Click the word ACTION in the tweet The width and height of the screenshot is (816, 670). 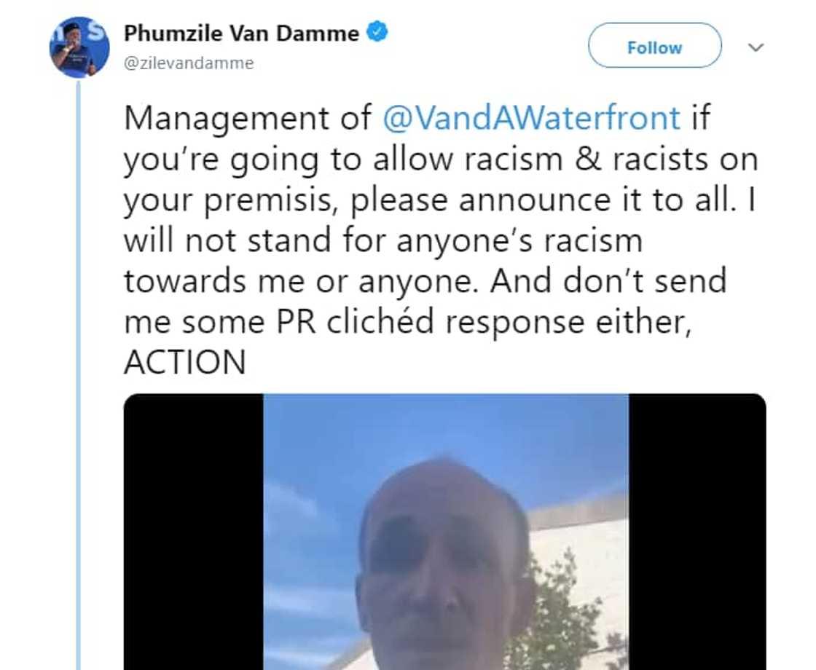(x=185, y=363)
